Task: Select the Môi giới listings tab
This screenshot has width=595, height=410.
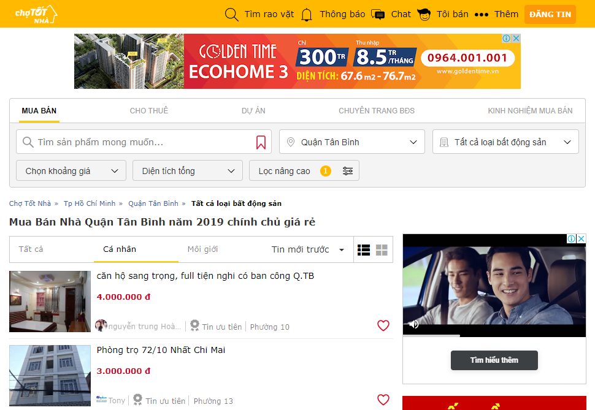Action: (x=202, y=249)
